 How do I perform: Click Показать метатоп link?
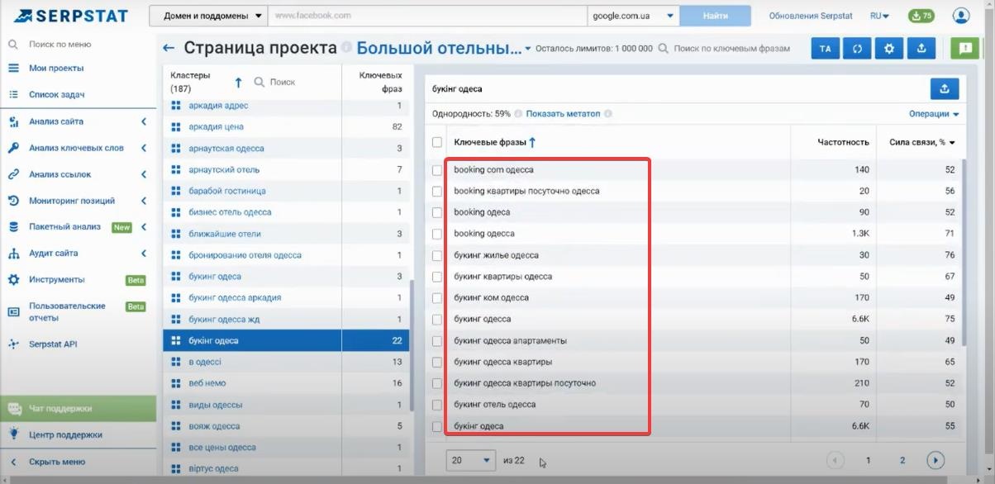(563, 114)
